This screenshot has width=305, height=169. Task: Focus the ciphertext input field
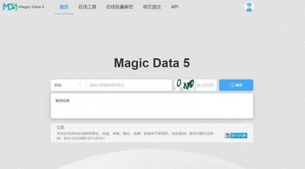[x=129, y=85]
